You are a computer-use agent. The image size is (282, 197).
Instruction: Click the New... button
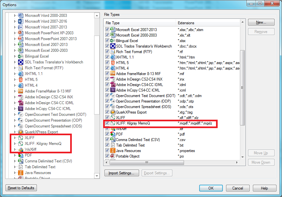(x=261, y=22)
